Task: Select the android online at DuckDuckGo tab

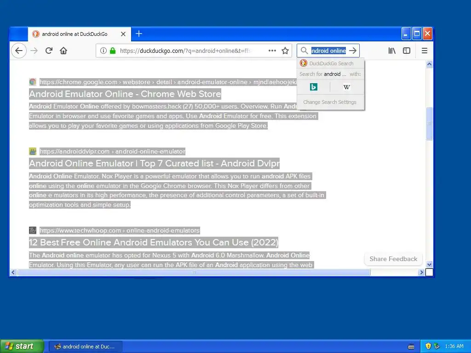Action: [79, 34]
